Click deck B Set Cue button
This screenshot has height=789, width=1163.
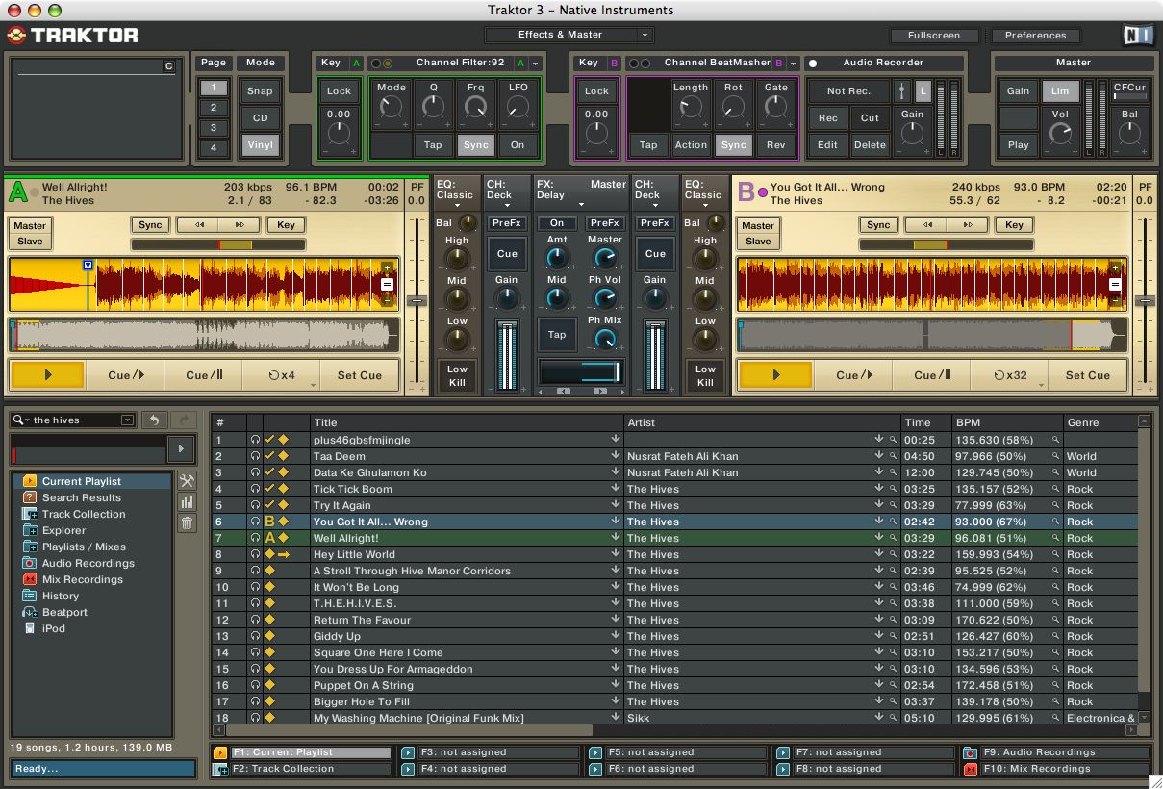pos(1087,375)
